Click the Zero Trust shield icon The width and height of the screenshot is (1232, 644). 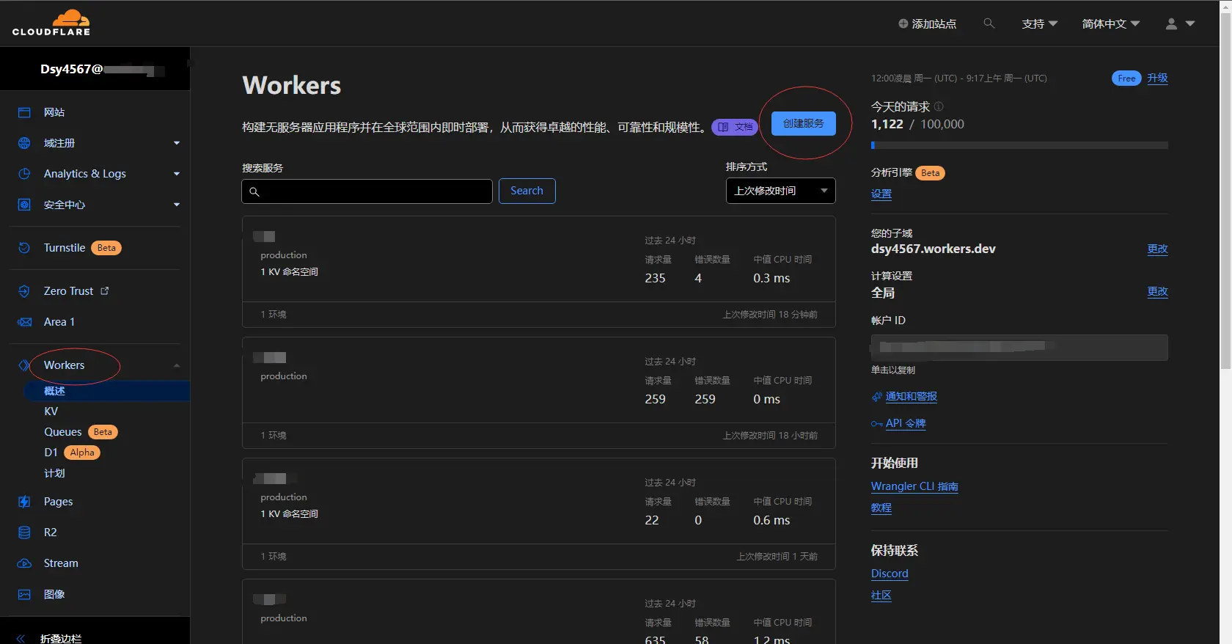pyautogui.click(x=24, y=291)
